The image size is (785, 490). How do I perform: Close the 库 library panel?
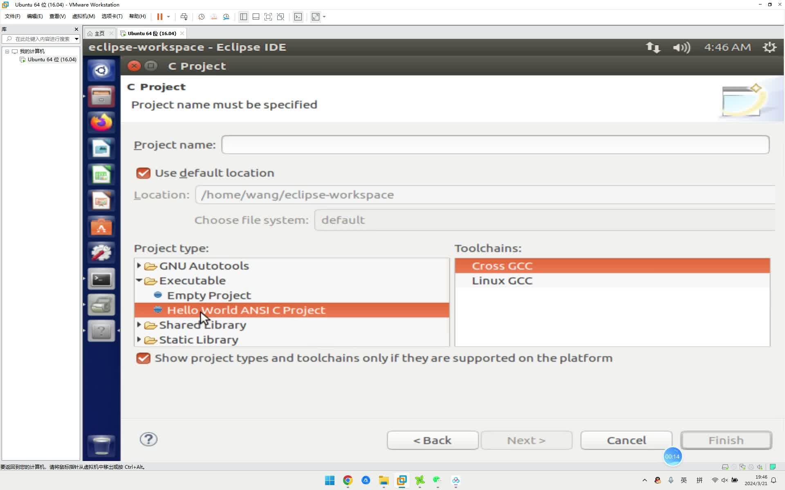pos(76,29)
